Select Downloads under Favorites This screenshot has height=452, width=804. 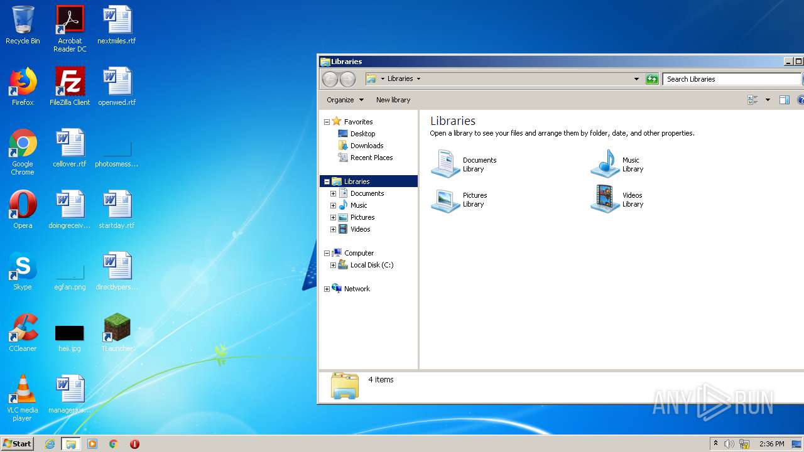(361, 146)
